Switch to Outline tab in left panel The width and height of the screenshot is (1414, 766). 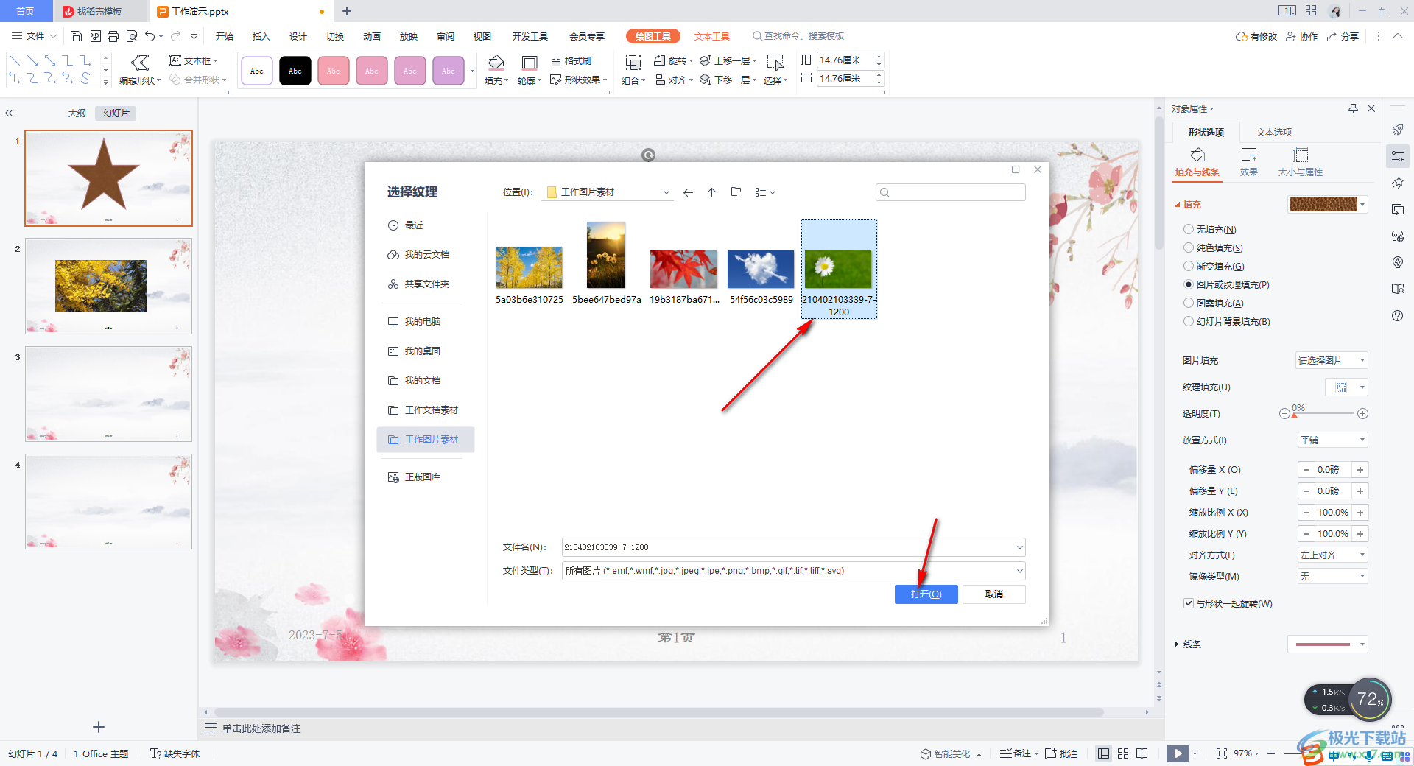pos(77,113)
